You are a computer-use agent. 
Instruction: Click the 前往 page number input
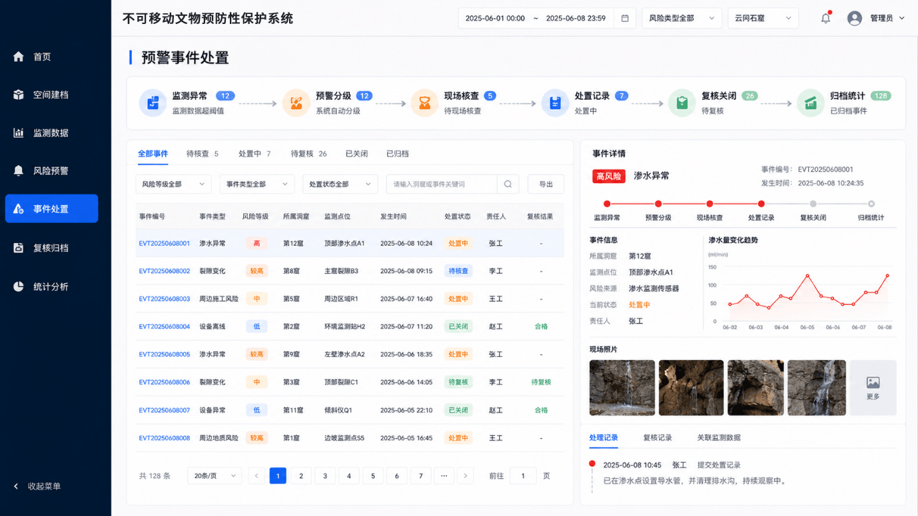523,475
